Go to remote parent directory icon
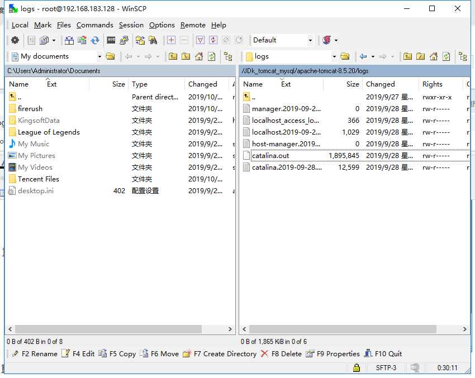The image size is (475, 378). [x=407, y=56]
